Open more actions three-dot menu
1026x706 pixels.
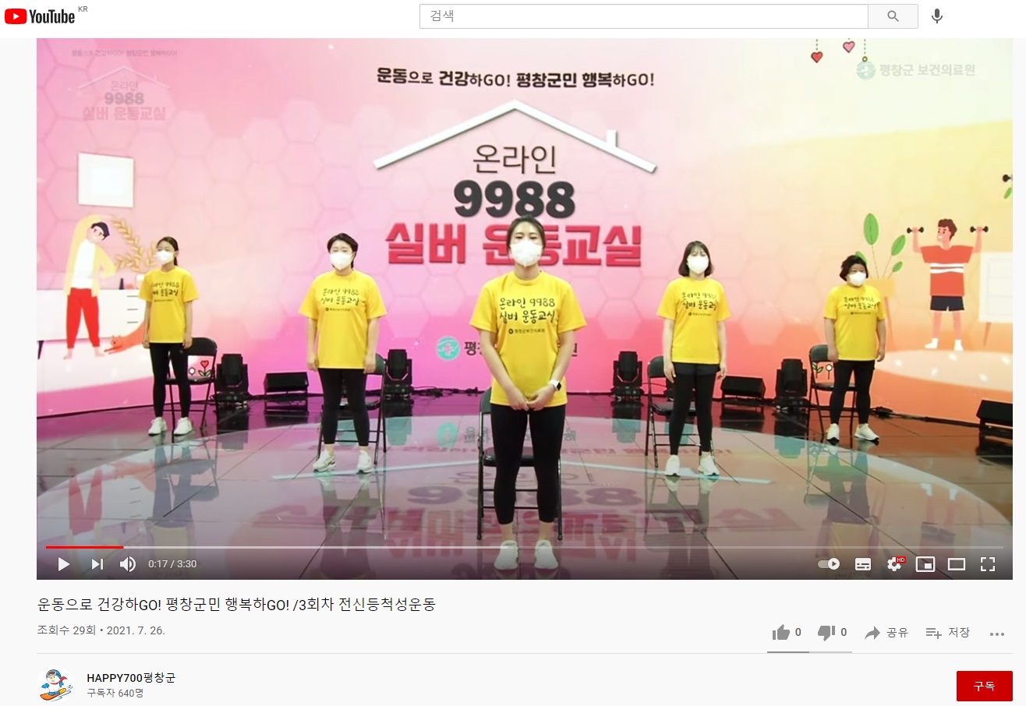(x=997, y=634)
